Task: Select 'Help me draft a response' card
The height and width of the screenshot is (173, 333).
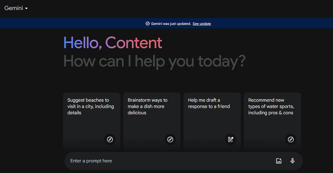Action: point(212,121)
